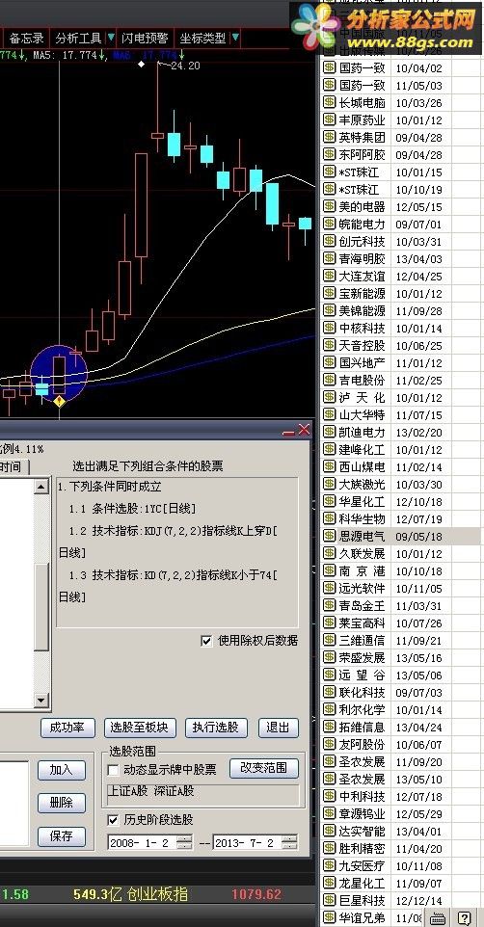Click the $ icon beside 英特集团
Image resolution: width=484 pixels, height=927 pixels.
pyautogui.click(x=329, y=137)
